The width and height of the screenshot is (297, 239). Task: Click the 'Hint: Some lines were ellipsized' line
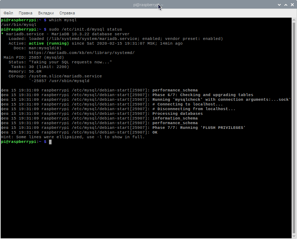[x=72, y=137]
